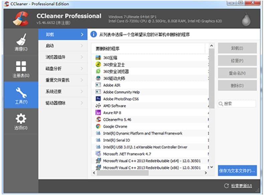Click the chevron on 浏览器插件 row

(x=82, y=57)
